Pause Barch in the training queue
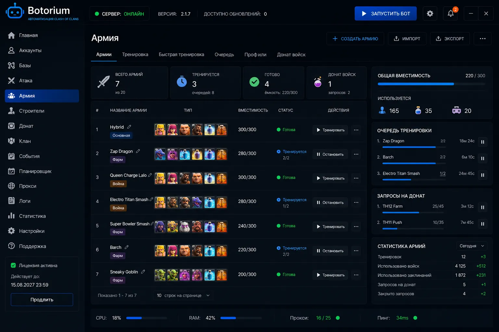499x332 pixels. 483,159
